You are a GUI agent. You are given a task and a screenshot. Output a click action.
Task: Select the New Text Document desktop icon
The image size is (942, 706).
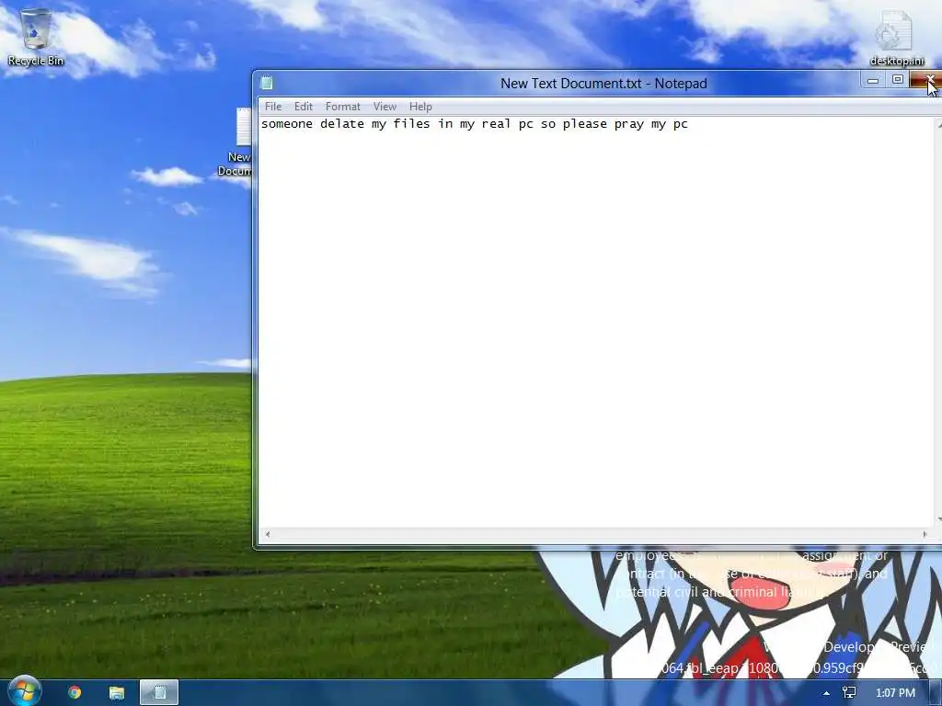coord(236,142)
